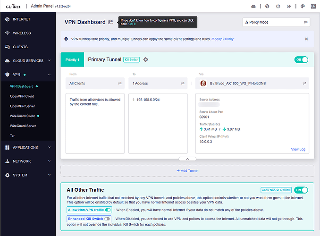The image size is (320, 236).
Task: Click the Add Tunnel button
Action: (x=187, y=170)
